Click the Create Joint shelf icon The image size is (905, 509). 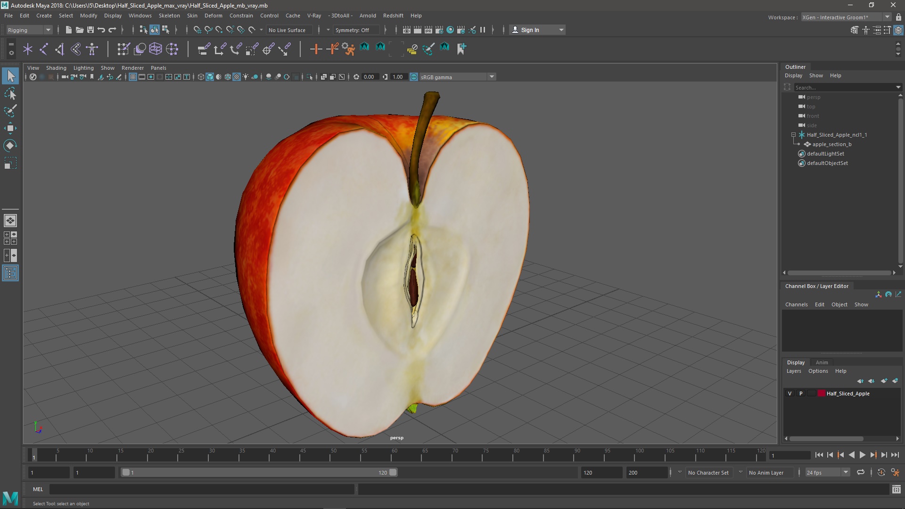pyautogui.click(x=44, y=49)
